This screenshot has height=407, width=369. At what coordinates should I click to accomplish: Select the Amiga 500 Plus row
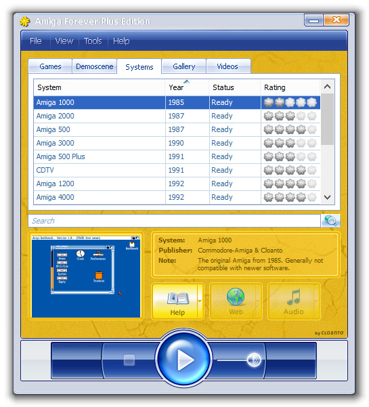click(x=177, y=156)
